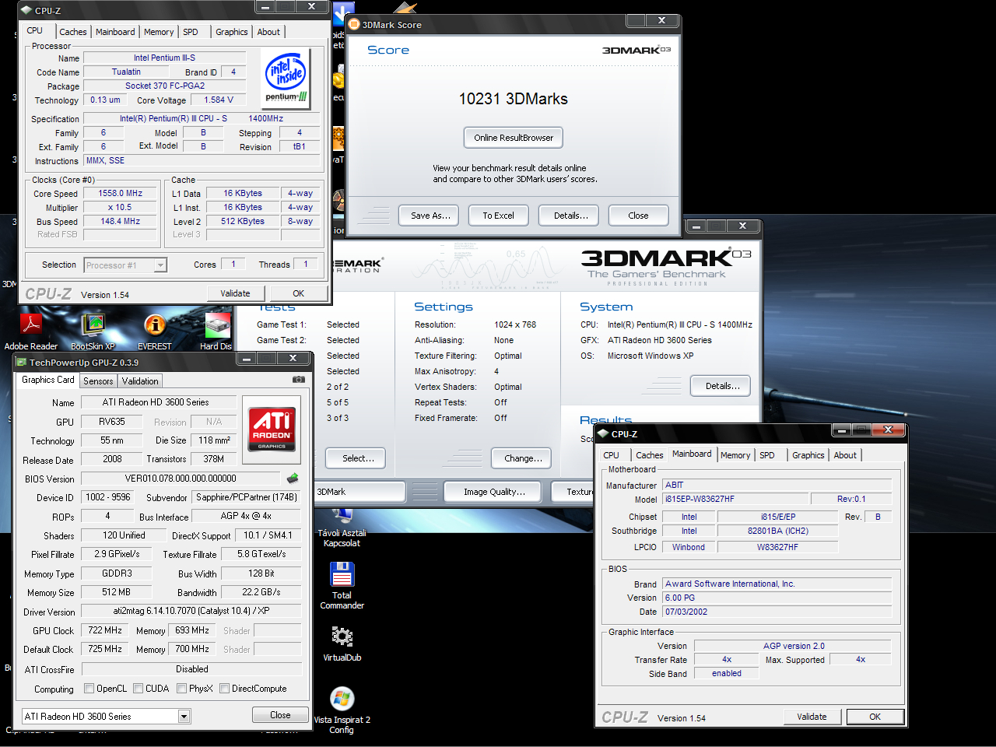Open Memory tab in lower CPU-Z window
Image resolution: width=996 pixels, height=747 pixels.
pos(735,455)
